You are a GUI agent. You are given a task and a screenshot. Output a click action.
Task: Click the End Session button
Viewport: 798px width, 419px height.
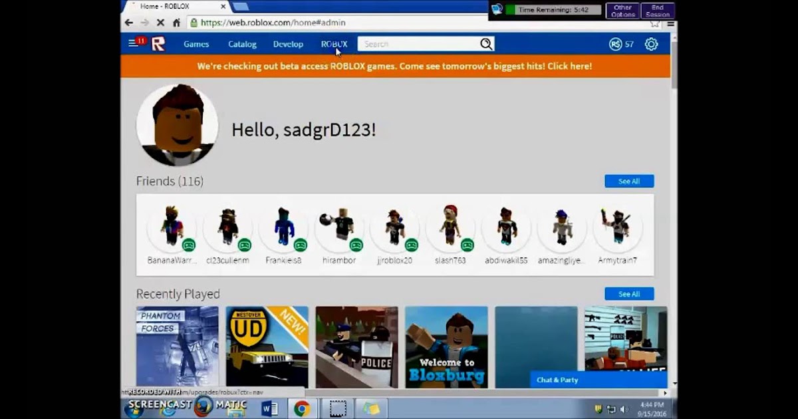(x=658, y=11)
